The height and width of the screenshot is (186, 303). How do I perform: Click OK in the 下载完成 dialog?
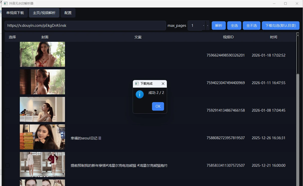[x=158, y=106]
